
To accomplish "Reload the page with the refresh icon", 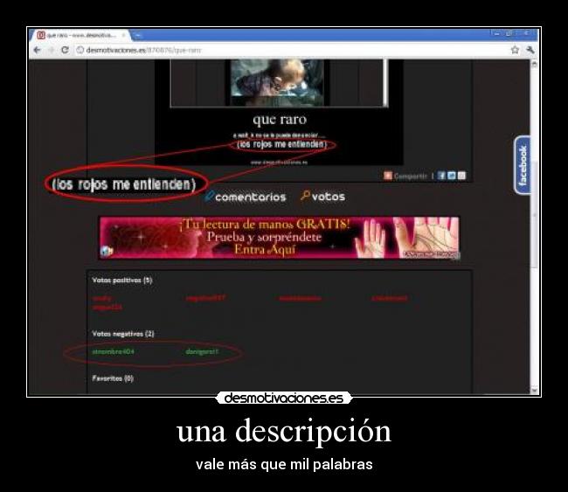I will (x=66, y=50).
